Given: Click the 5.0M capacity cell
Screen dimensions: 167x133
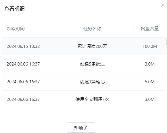Looking at the screenshot, I should tap(150, 82).
